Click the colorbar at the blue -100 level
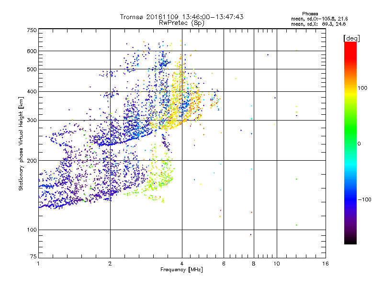The height and width of the screenshot is (287, 383). tap(350, 199)
